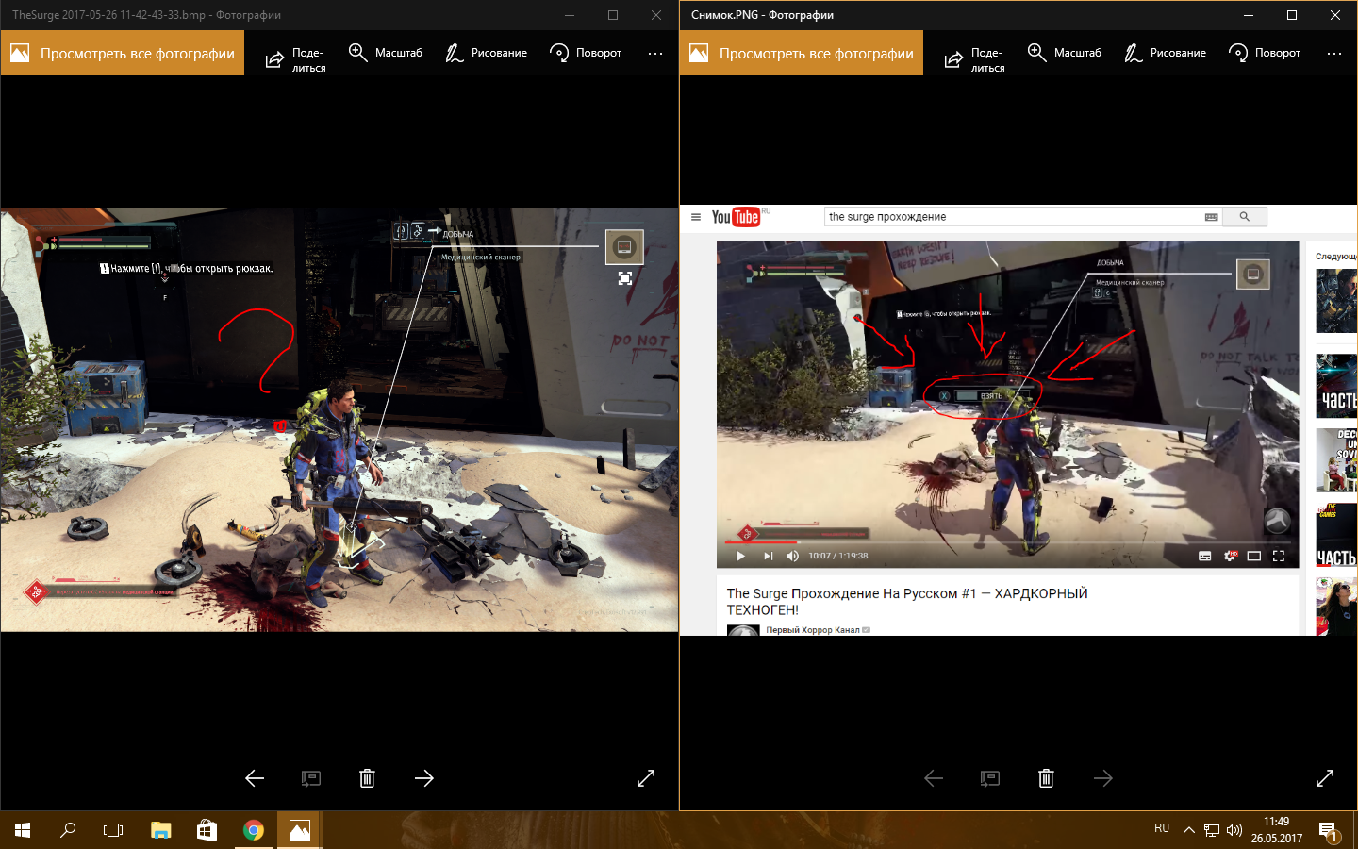Image resolution: width=1358 pixels, height=849 pixels.
Task: Click the game screenshot in the TheSurge window
Action: pyautogui.click(x=339, y=420)
